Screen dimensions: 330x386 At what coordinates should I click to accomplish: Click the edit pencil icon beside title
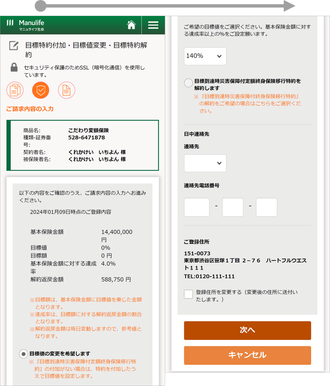[x=14, y=46]
